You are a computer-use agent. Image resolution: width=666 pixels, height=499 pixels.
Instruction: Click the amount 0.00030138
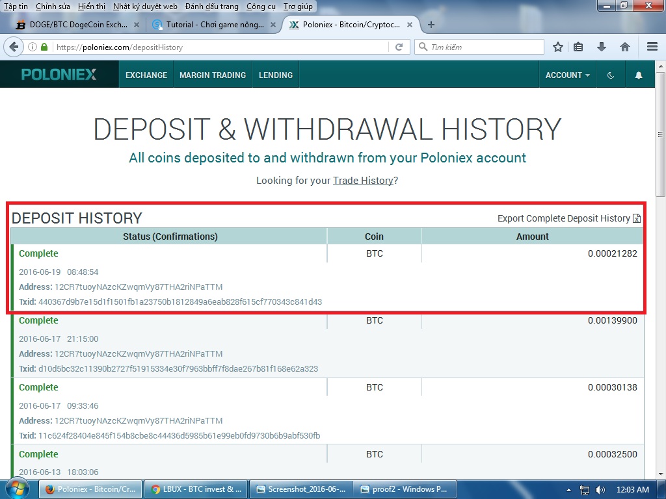(613, 387)
